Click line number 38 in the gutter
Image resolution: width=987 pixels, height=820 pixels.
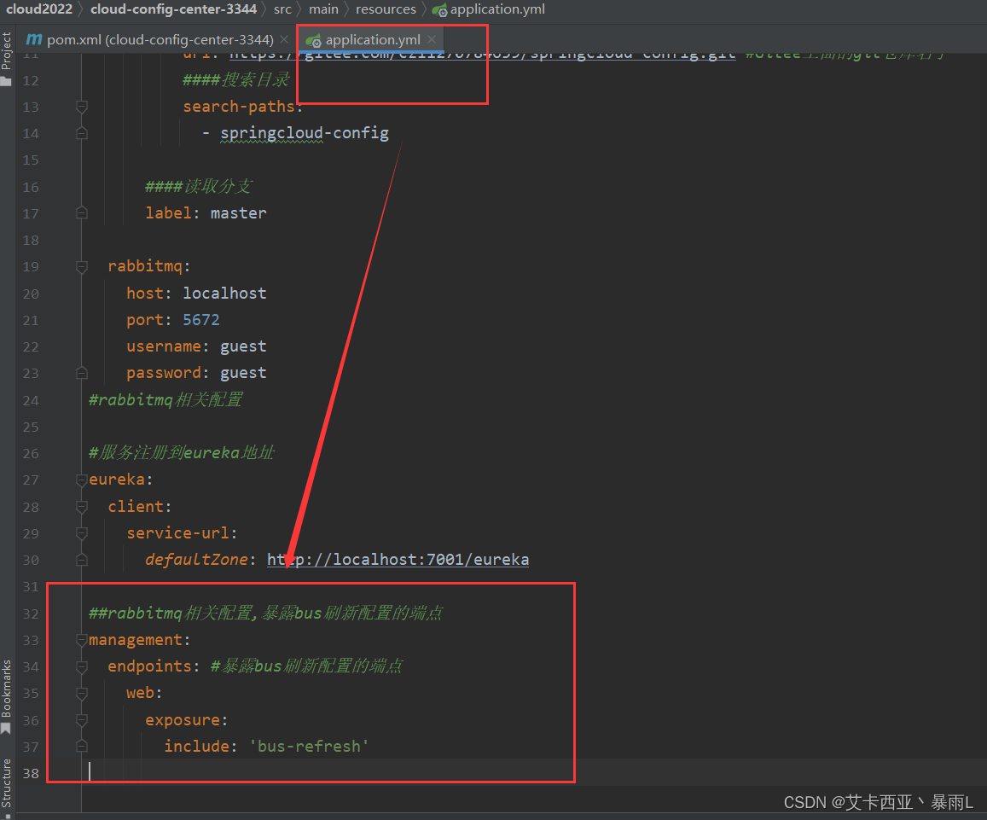(x=30, y=773)
